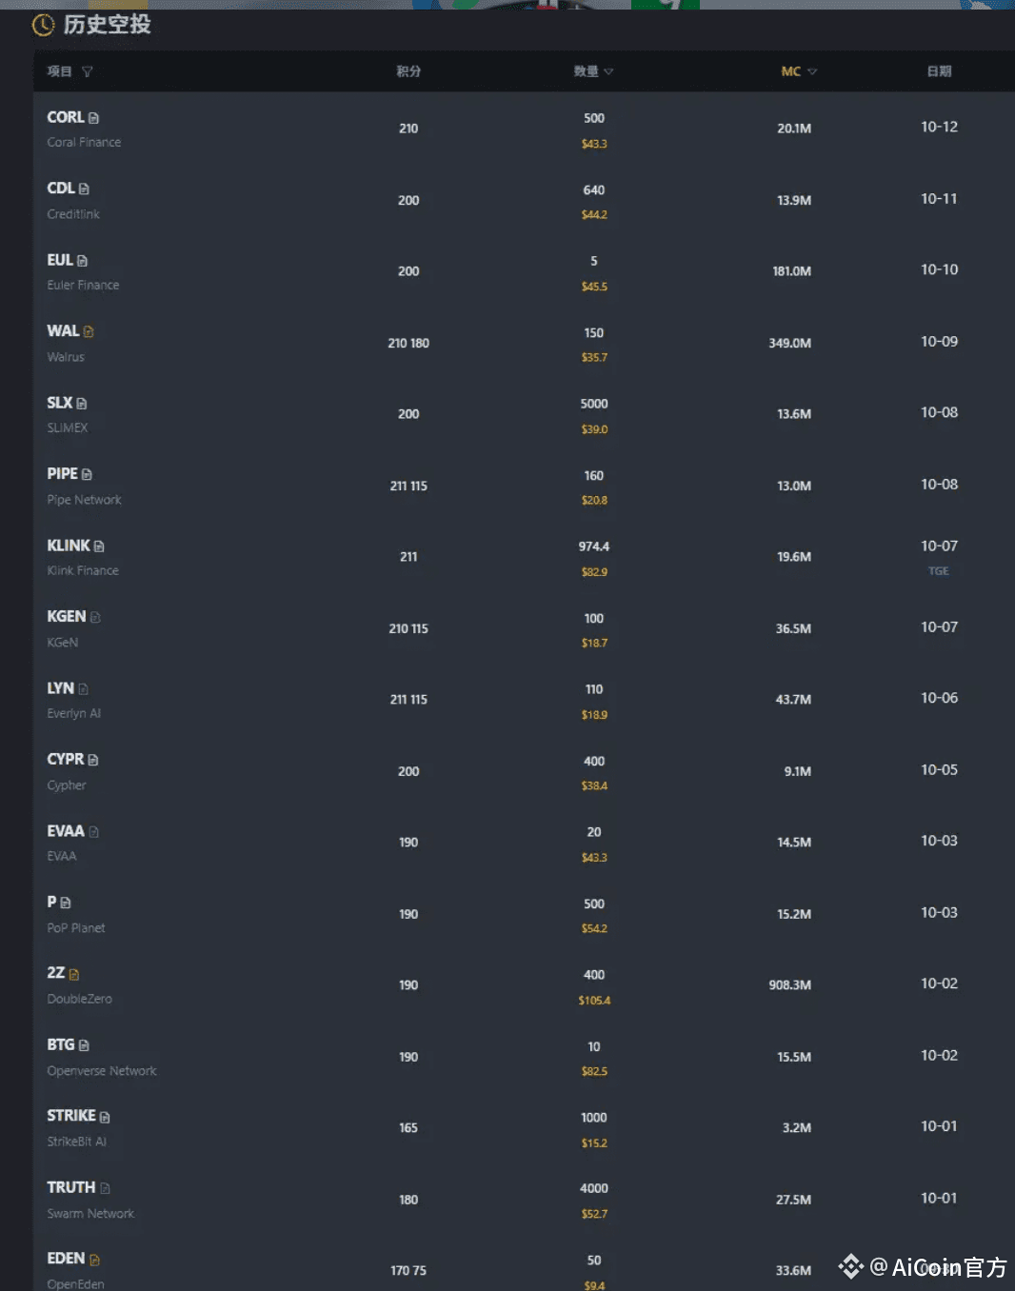Click the document icon beside BTG
The height and width of the screenshot is (1291, 1015).
click(x=84, y=1045)
